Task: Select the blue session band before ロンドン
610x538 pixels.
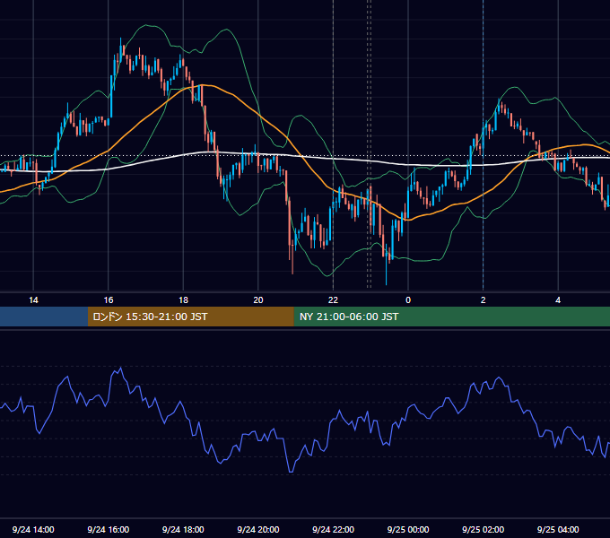Action: click(x=44, y=317)
